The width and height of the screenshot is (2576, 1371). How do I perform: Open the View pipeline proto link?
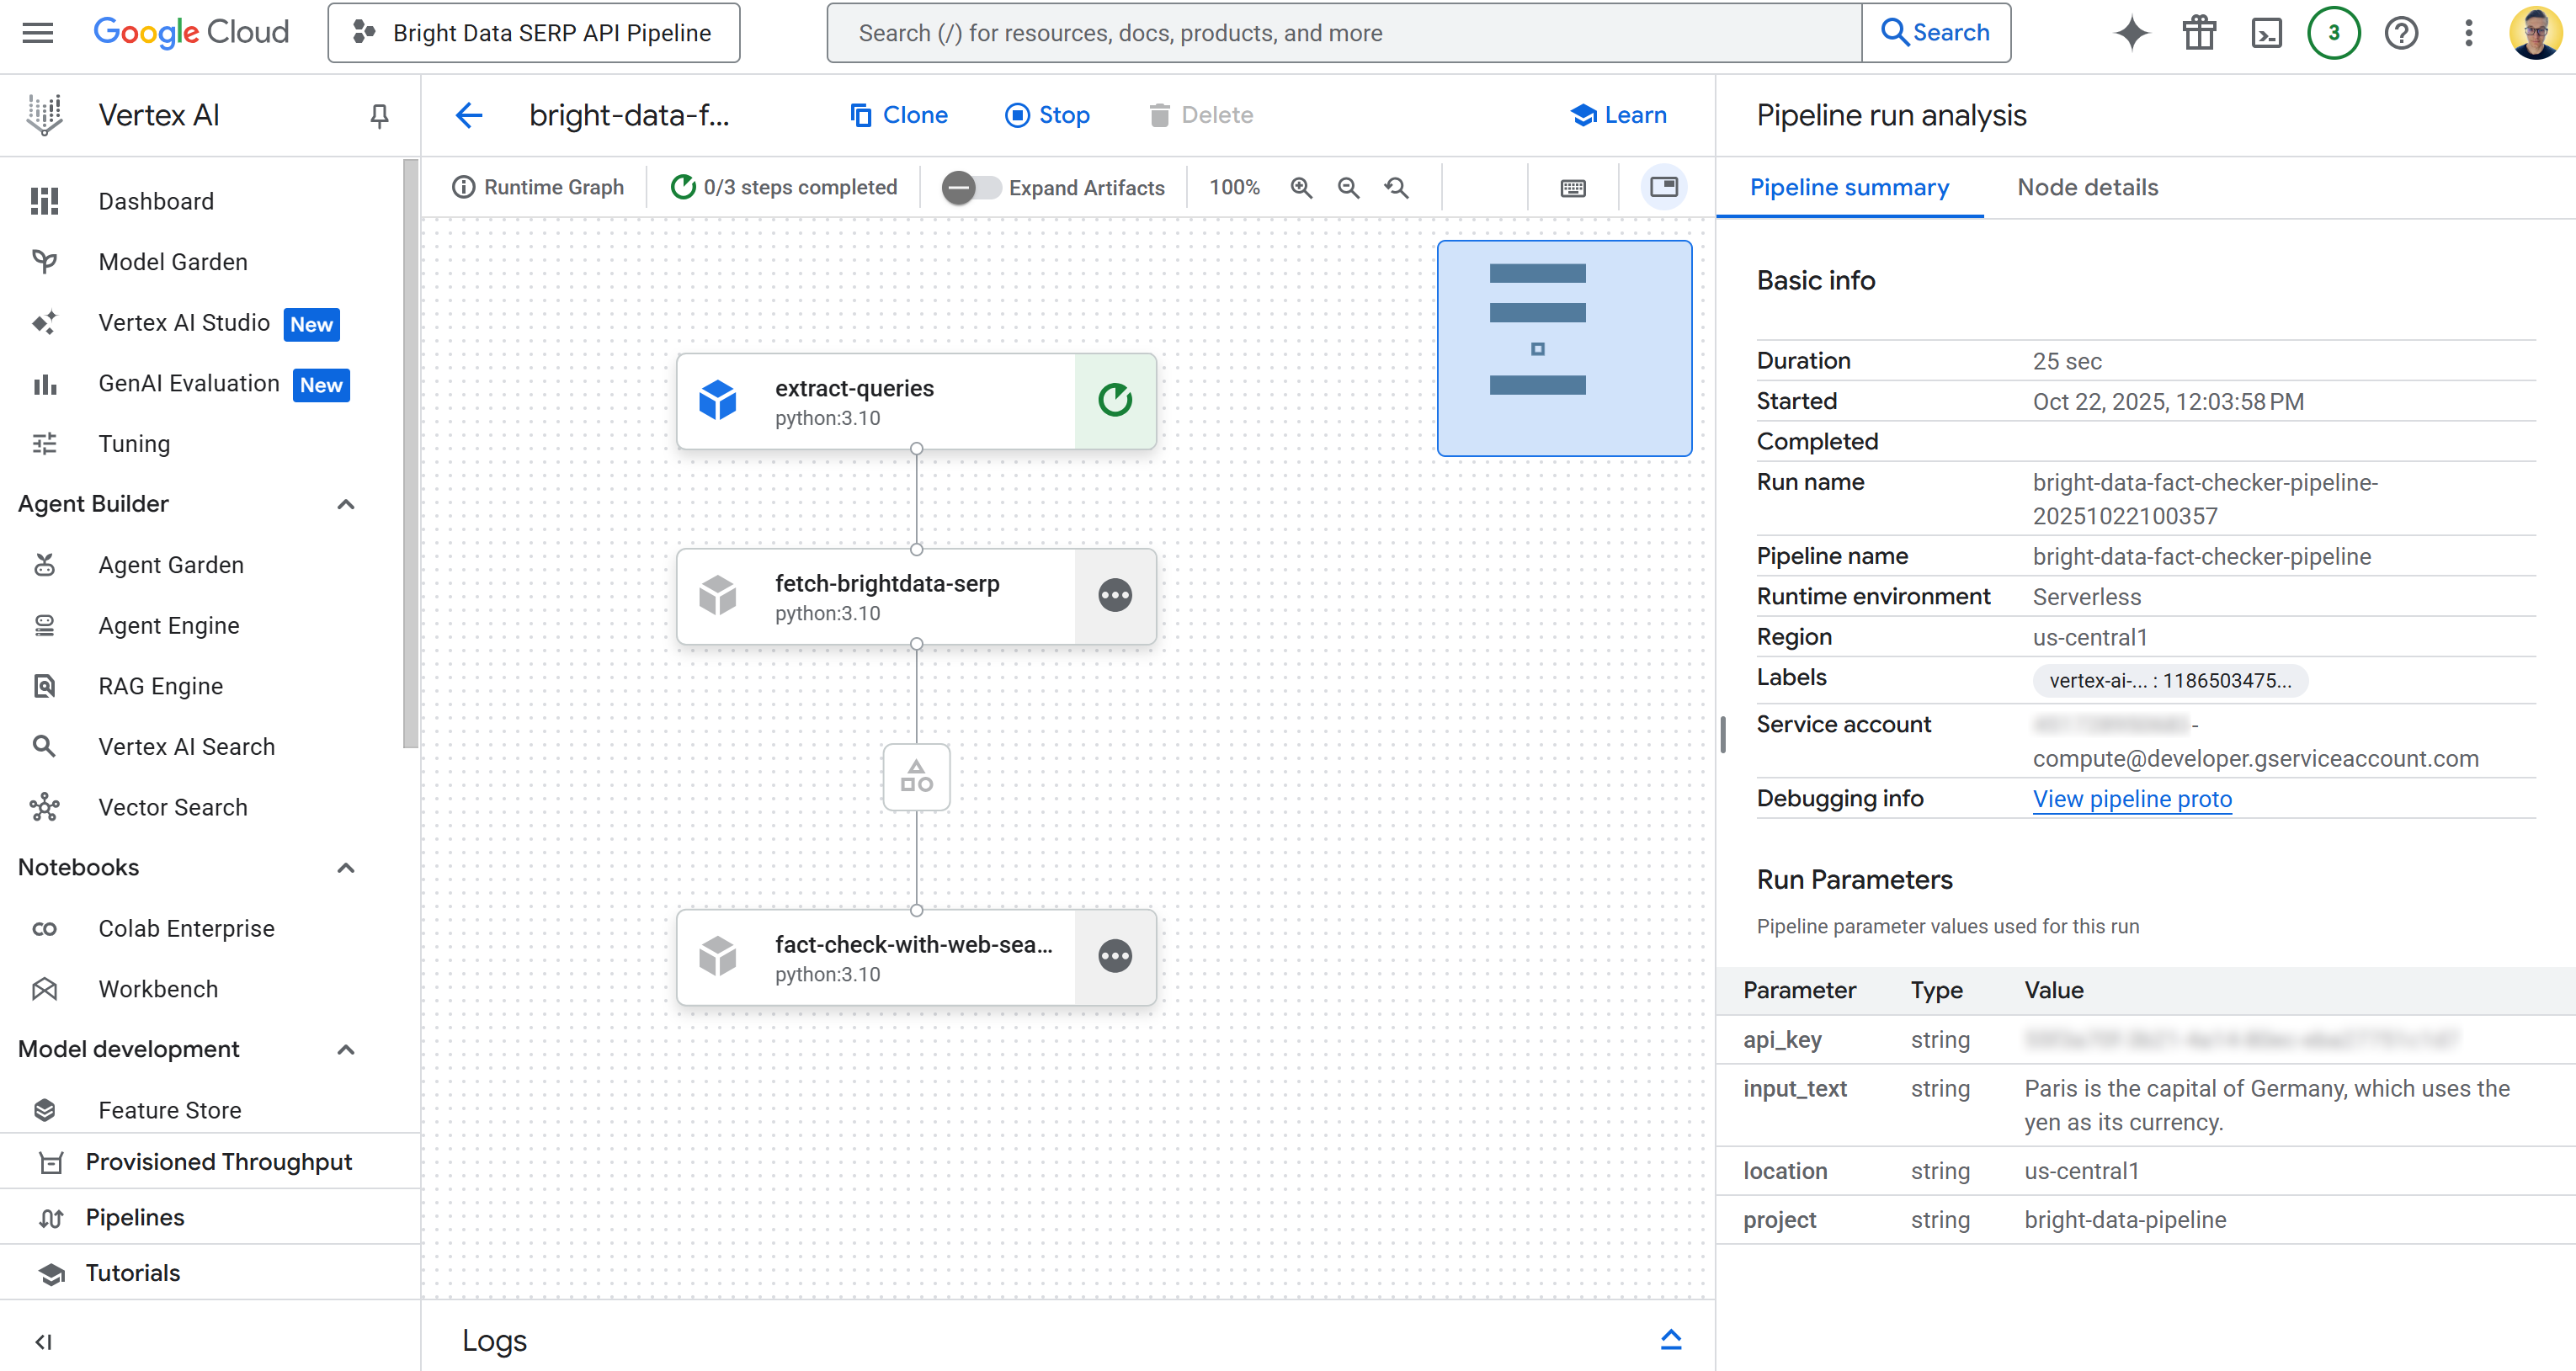click(2131, 799)
